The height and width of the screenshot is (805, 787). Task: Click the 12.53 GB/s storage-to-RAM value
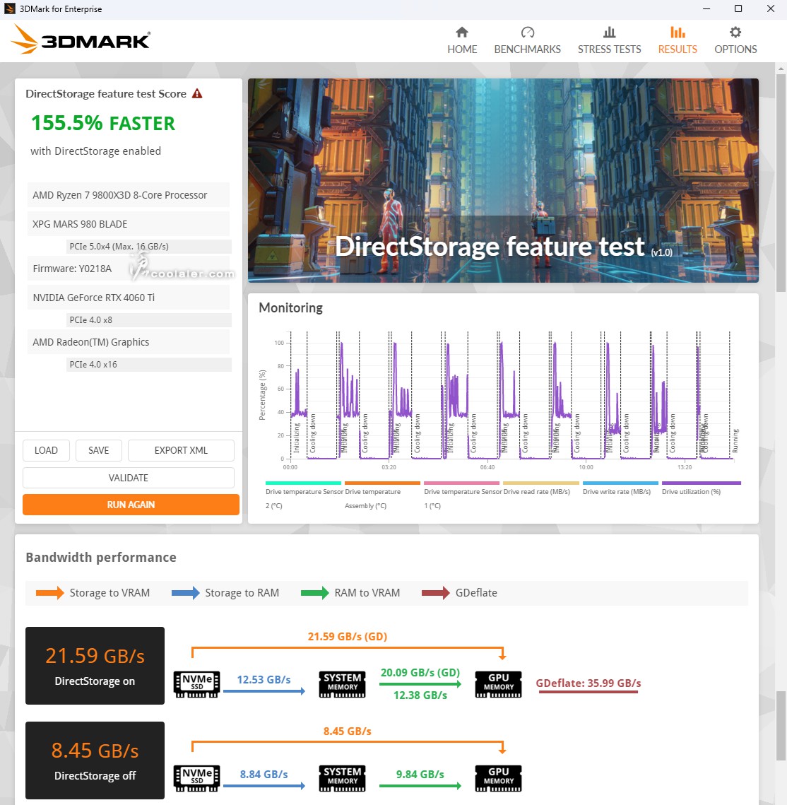point(264,680)
